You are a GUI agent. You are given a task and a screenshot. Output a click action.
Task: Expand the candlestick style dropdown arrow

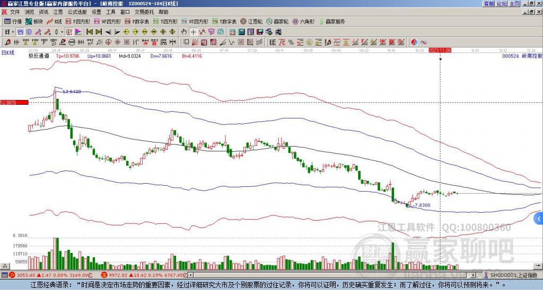pos(62,32)
